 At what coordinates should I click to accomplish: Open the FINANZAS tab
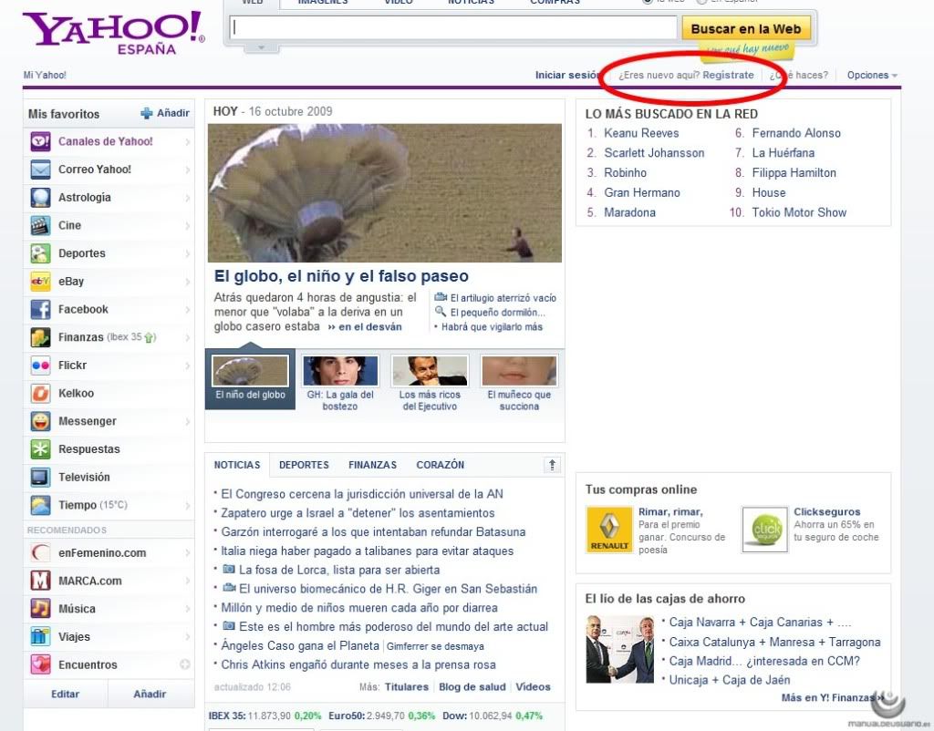372,465
